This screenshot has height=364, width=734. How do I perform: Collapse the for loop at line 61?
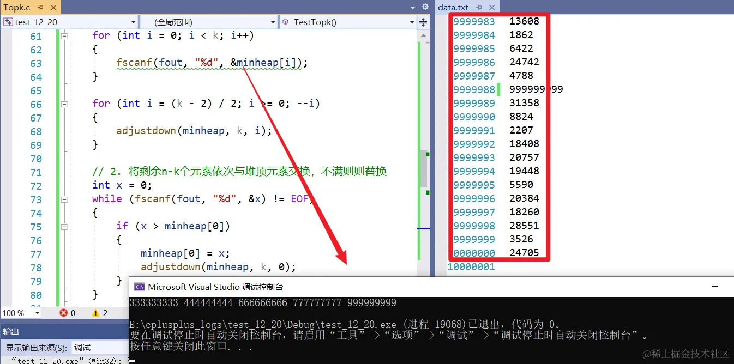point(64,35)
